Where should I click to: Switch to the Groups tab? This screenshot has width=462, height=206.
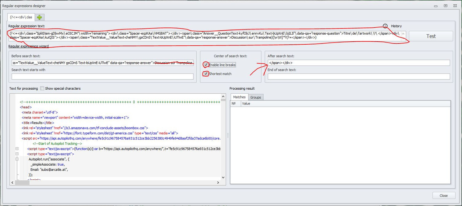tap(256, 97)
